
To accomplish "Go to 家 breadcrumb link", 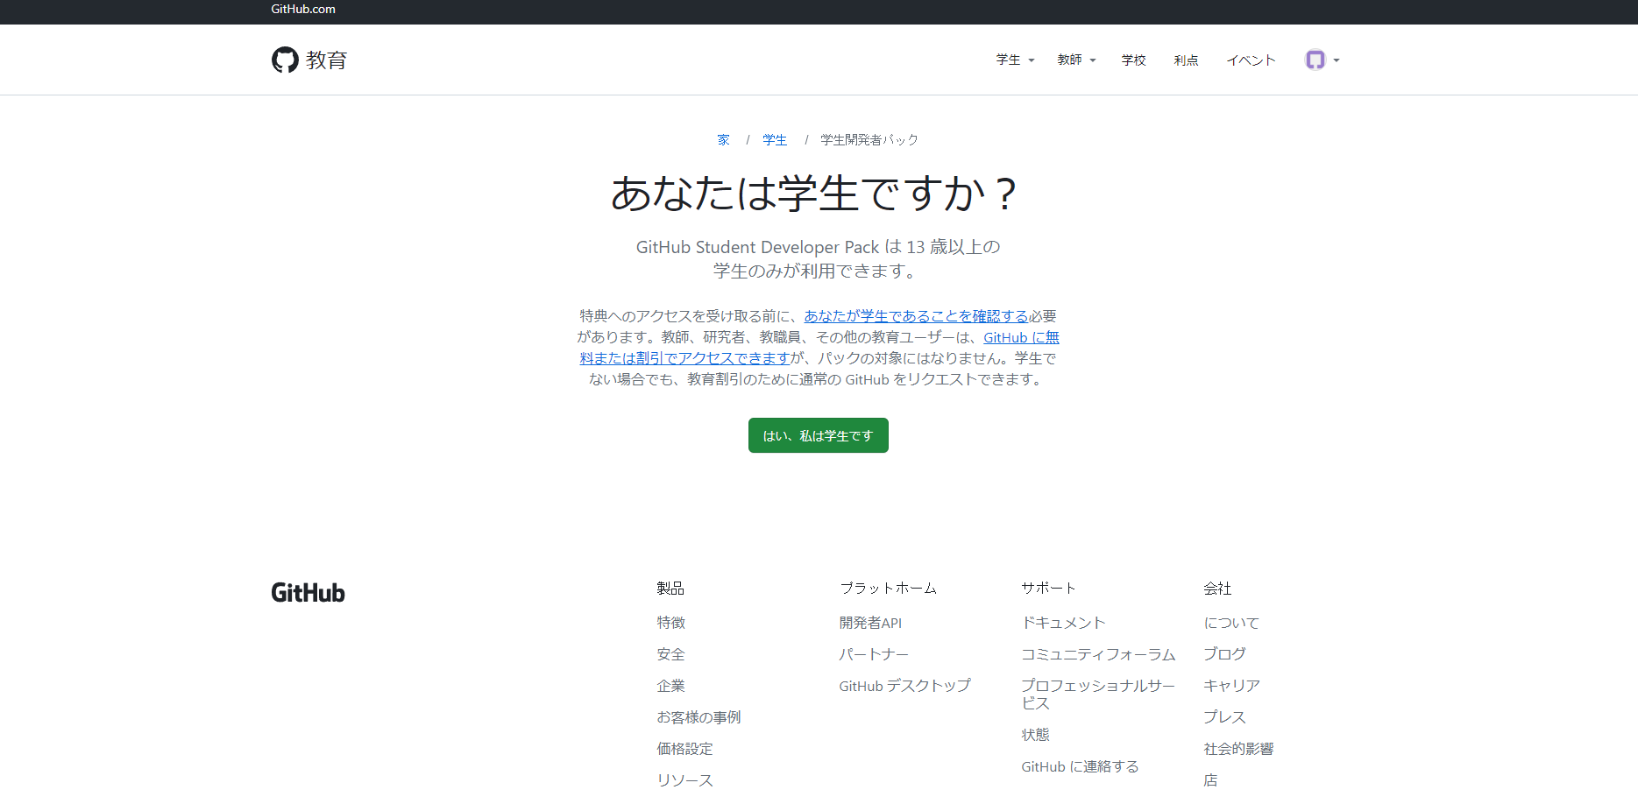I will (x=723, y=140).
